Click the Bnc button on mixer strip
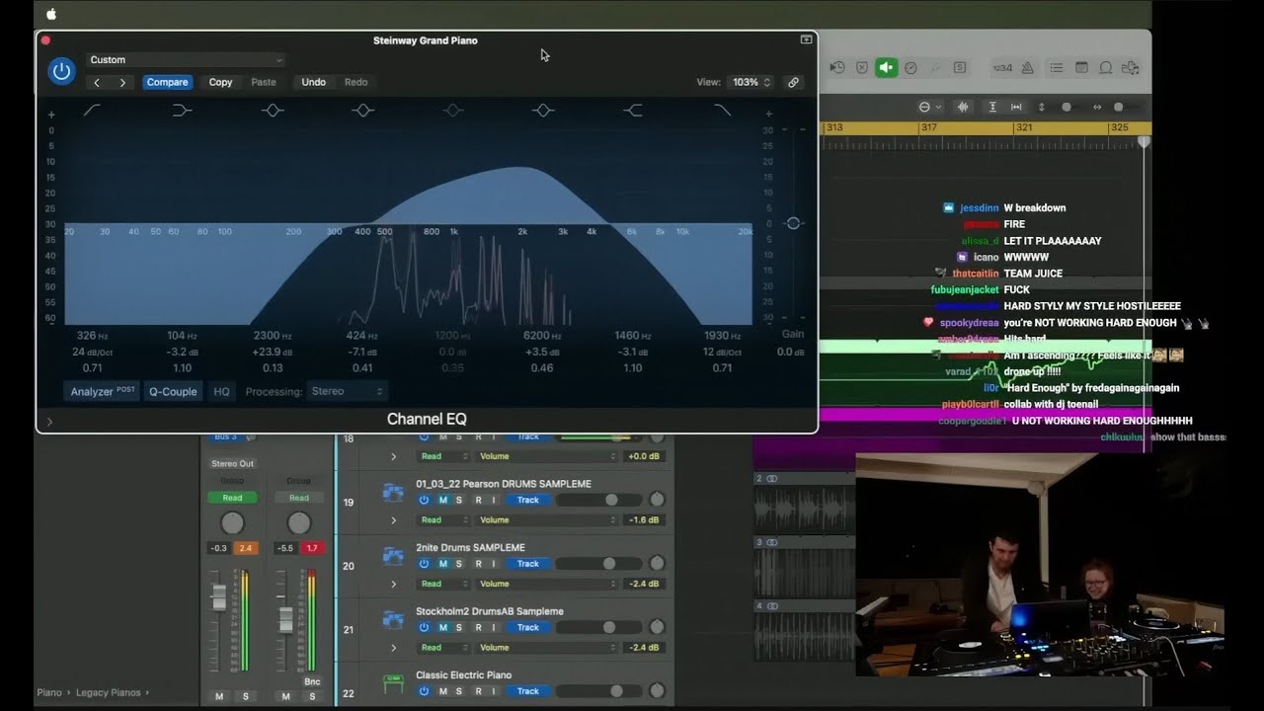 point(312,681)
